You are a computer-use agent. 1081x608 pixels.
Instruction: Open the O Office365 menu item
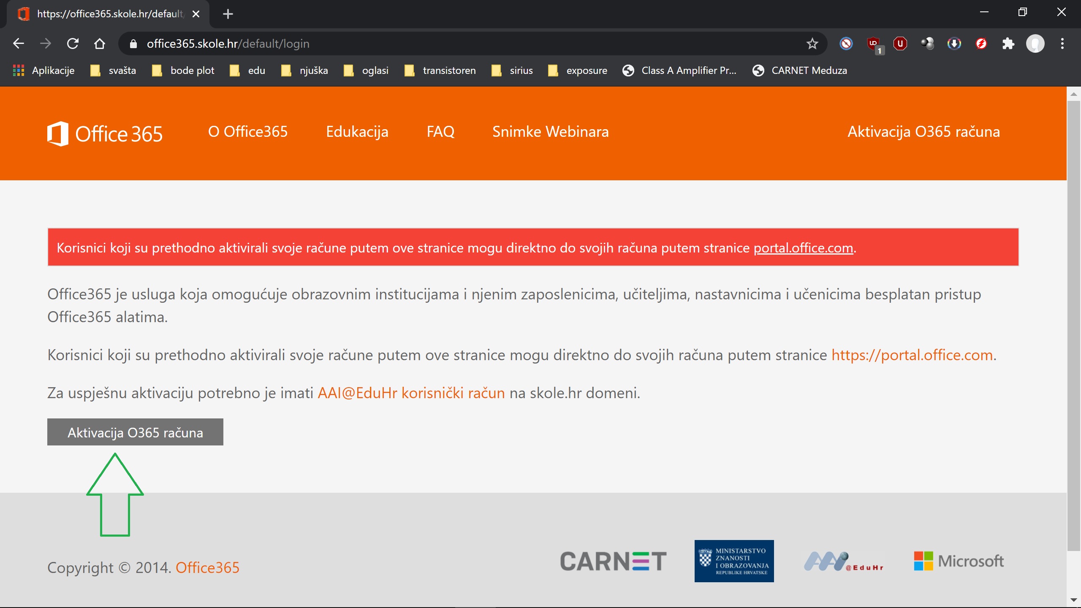pos(248,132)
